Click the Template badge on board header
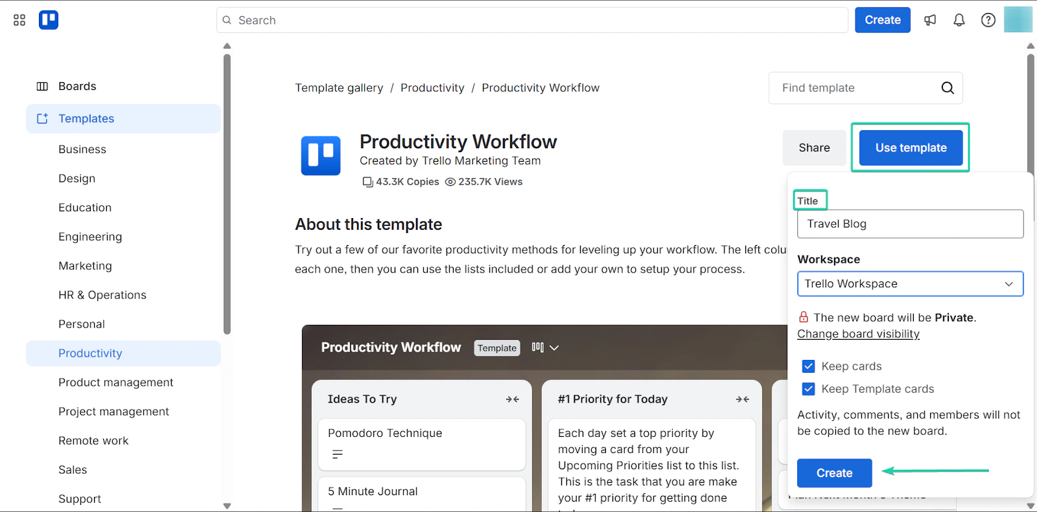Screen dimensions: 1037x512 (497, 348)
